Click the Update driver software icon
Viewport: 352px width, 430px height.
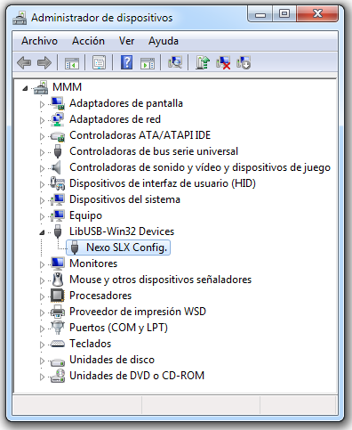(203, 62)
